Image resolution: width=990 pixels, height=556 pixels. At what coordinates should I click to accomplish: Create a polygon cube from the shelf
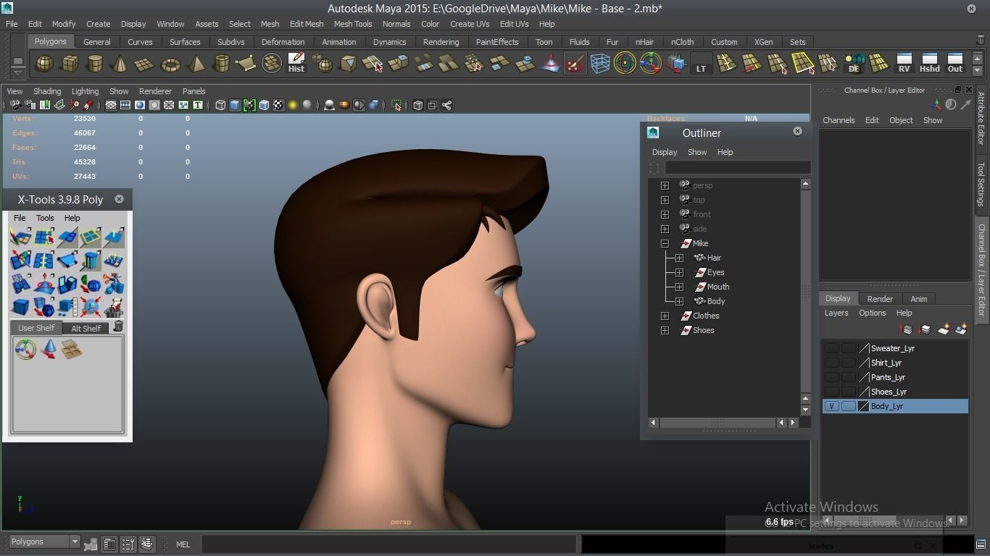click(x=70, y=64)
